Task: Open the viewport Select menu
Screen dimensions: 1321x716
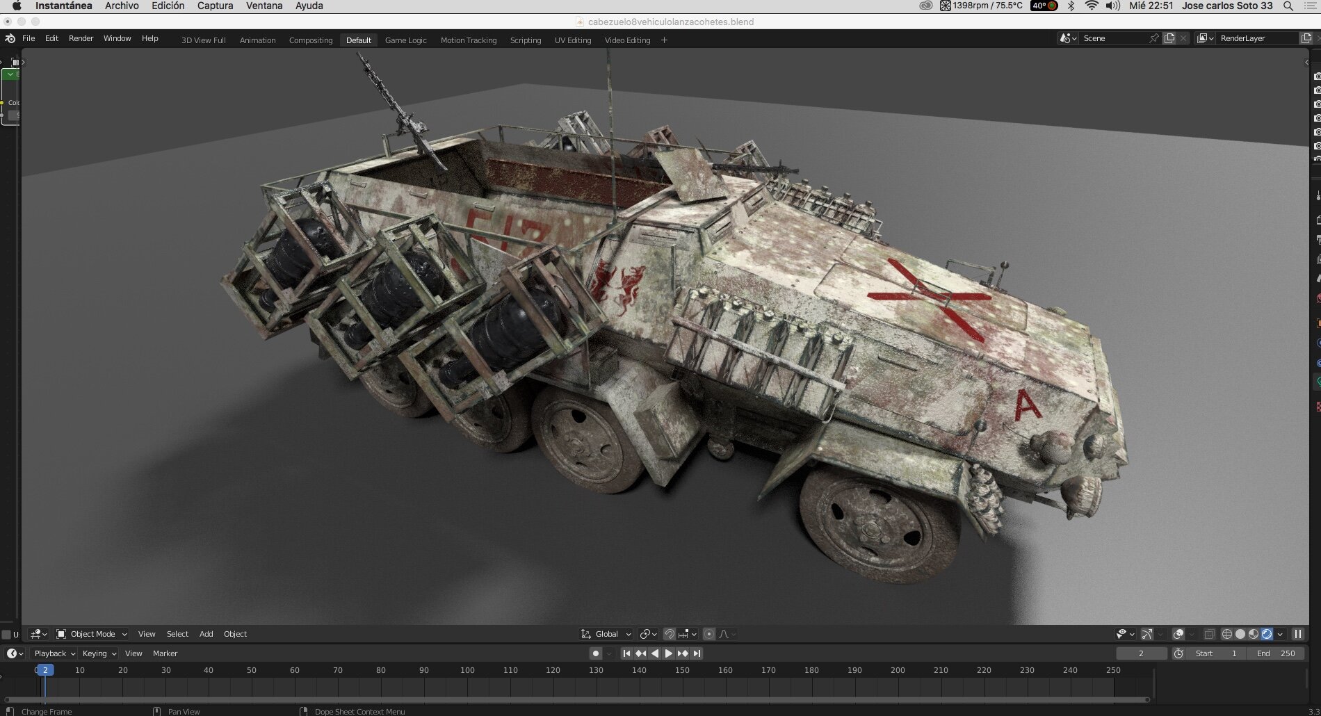Action: pyautogui.click(x=177, y=634)
